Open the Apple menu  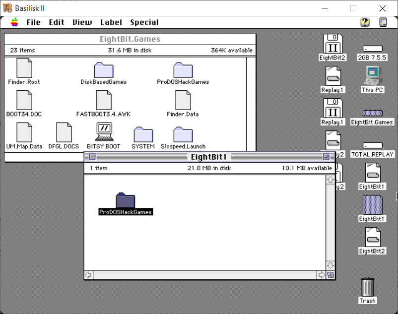[15, 22]
